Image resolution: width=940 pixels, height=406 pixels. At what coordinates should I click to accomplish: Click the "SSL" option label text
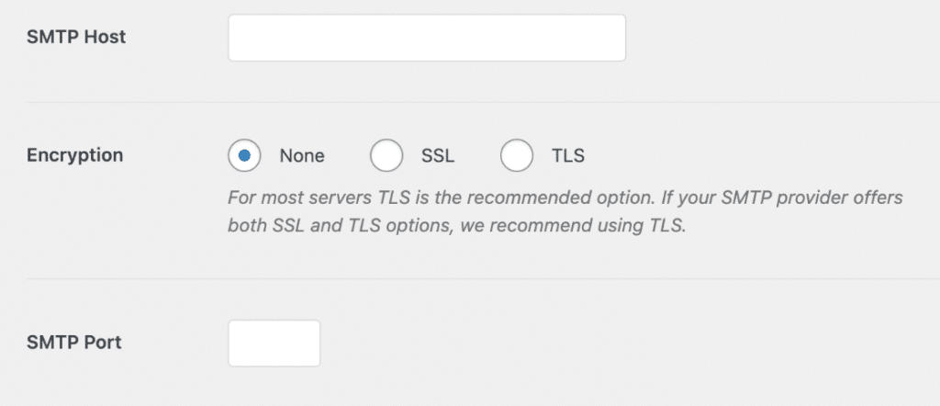coord(438,156)
